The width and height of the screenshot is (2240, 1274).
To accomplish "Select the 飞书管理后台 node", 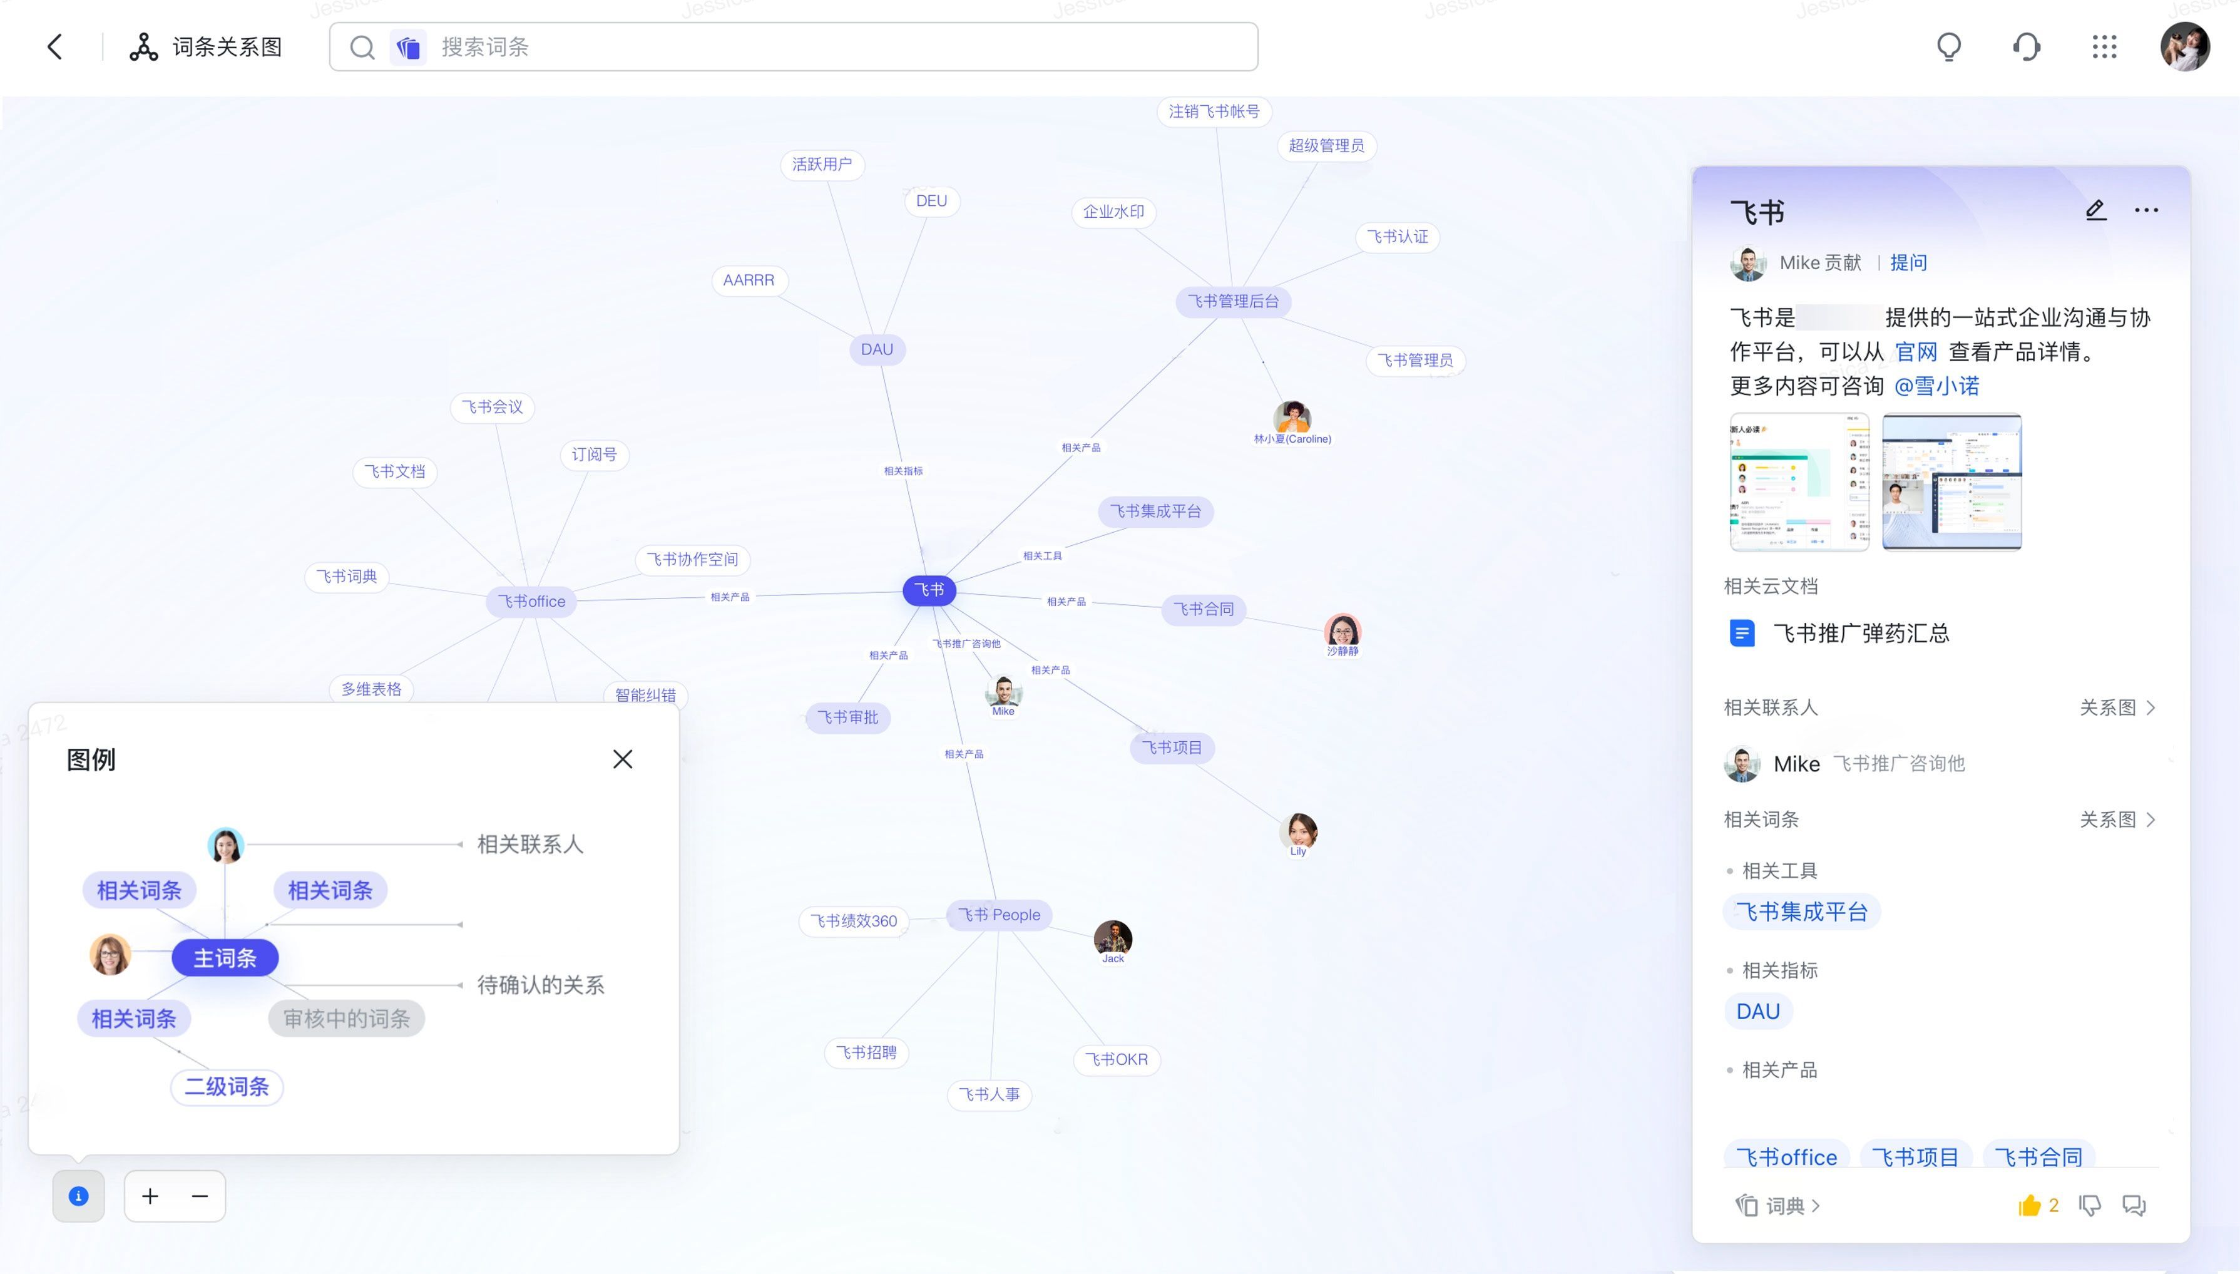I will tap(1232, 301).
